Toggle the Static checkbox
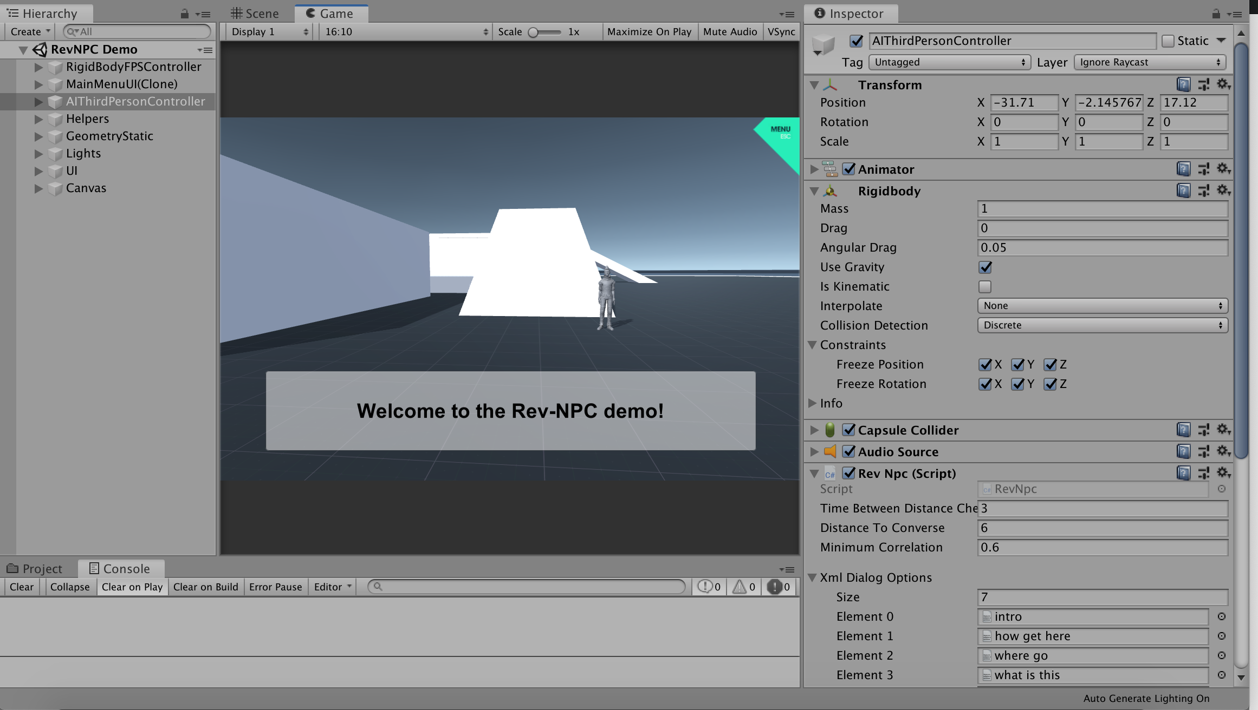This screenshot has height=710, width=1258. pos(1168,41)
